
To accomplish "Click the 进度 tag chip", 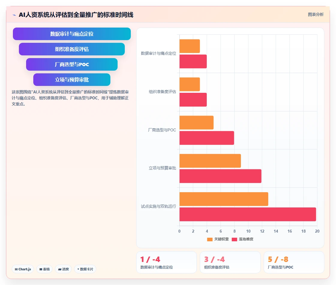I will (x=63, y=269).
